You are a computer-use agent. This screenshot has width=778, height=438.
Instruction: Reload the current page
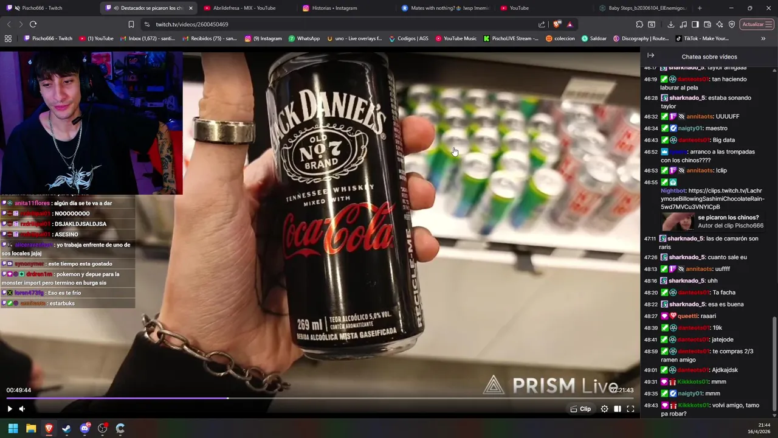tap(33, 24)
